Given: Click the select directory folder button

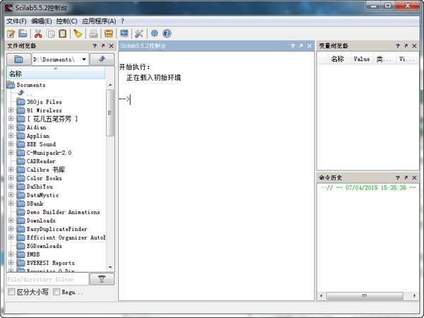Looking at the screenshot, I should [x=18, y=59].
